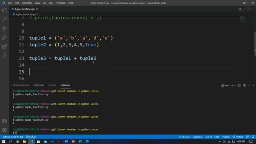Open Microsoft Edge from the taskbar
256x144 pixels.
point(87,141)
